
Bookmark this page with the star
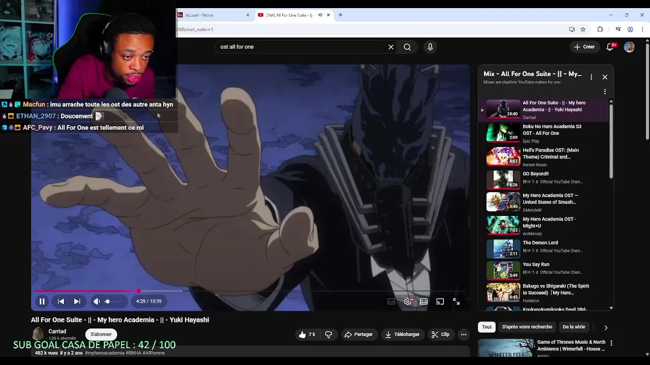[583, 29]
